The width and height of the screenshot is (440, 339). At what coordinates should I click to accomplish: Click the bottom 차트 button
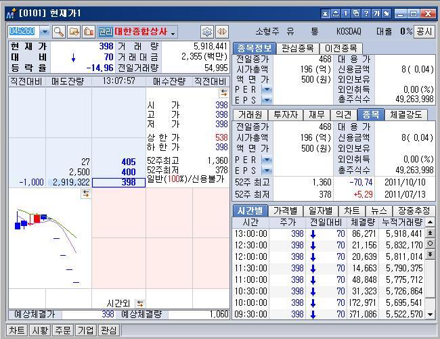(17, 330)
